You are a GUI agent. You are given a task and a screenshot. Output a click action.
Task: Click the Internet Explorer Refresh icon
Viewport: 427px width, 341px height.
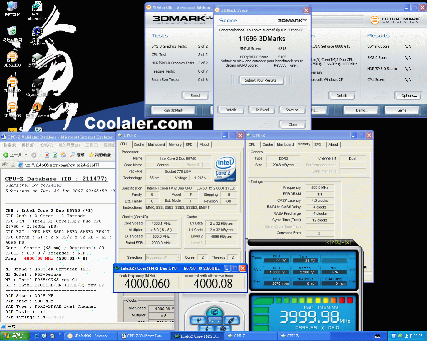55,155
